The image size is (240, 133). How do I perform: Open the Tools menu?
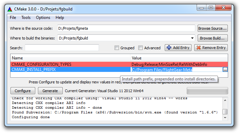point(26,18)
